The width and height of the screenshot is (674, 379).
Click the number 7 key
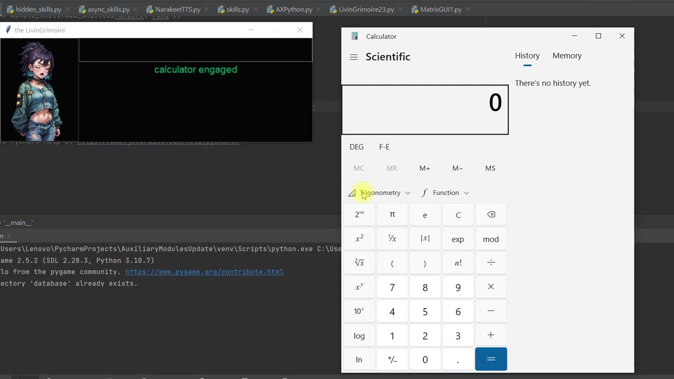[392, 287]
